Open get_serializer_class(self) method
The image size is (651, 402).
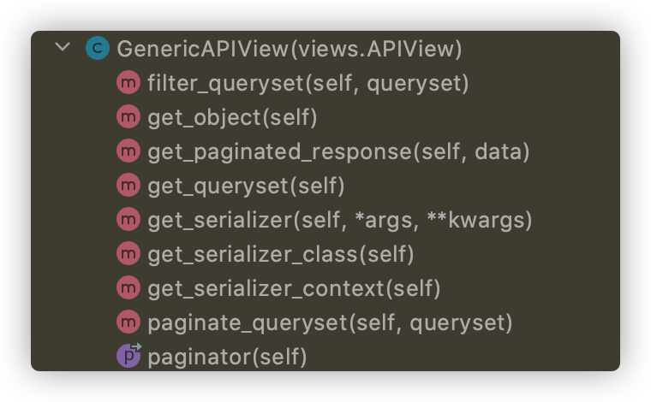click(x=281, y=255)
